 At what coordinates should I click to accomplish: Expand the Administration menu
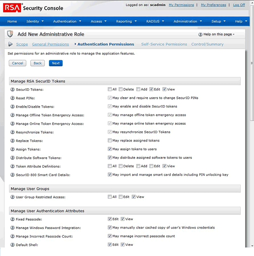pos(188,21)
